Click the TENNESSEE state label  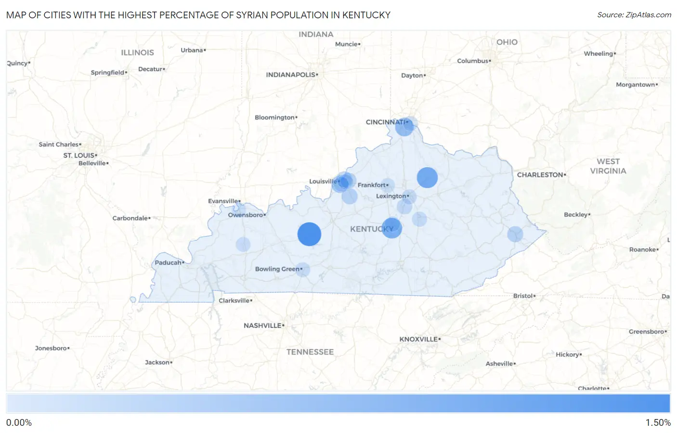click(310, 352)
